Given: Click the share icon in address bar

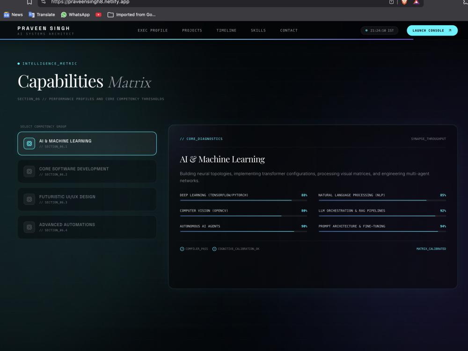Looking at the screenshot, I should point(391,2).
